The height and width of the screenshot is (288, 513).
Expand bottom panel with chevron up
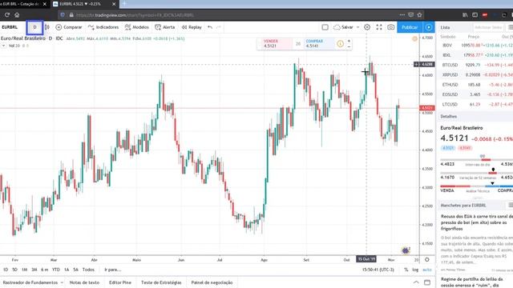click(416, 282)
